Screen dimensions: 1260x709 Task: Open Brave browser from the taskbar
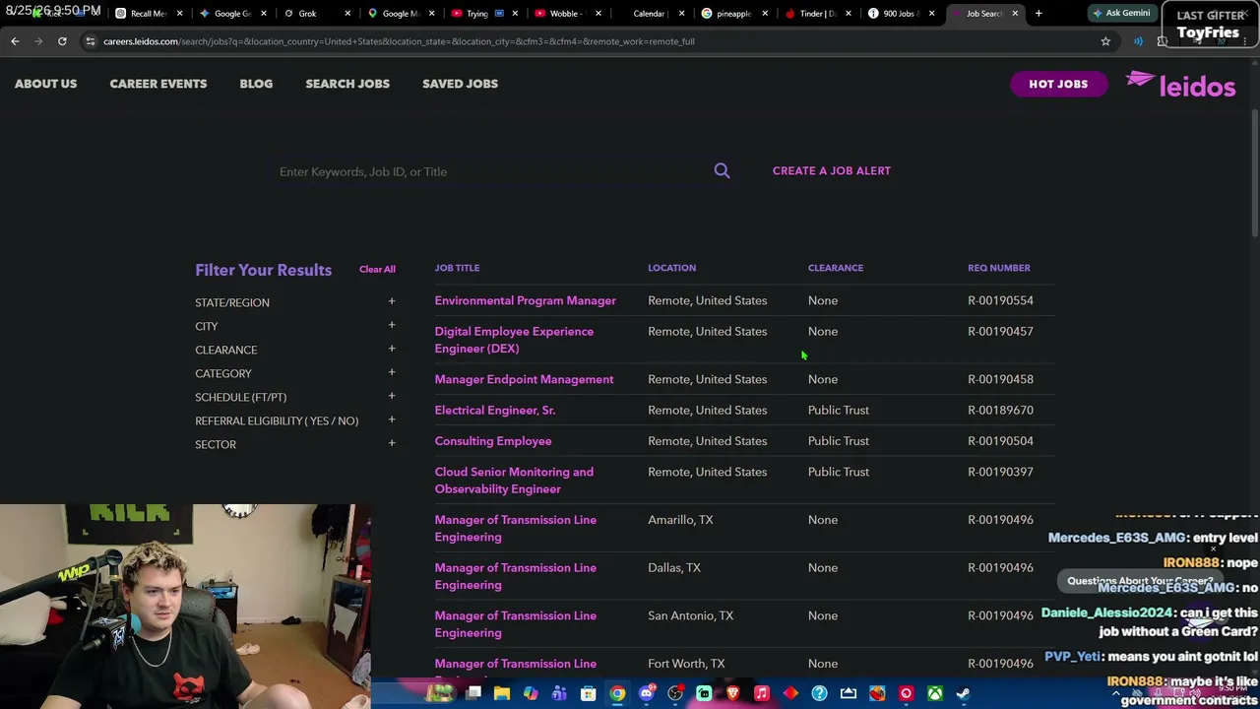click(732, 694)
